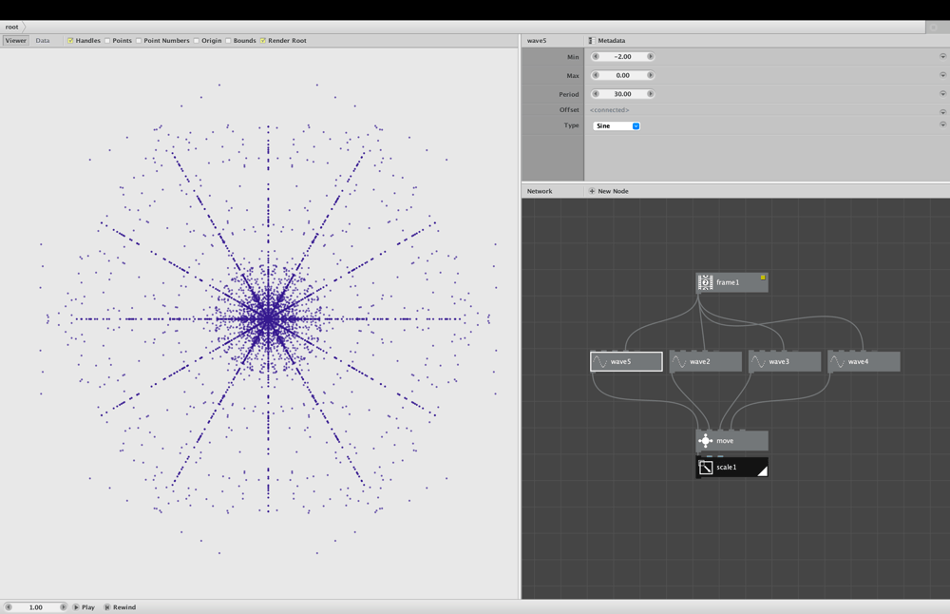This screenshot has width=950, height=614.
Task: Decrease the Min value with left arrow
Action: pyautogui.click(x=596, y=56)
